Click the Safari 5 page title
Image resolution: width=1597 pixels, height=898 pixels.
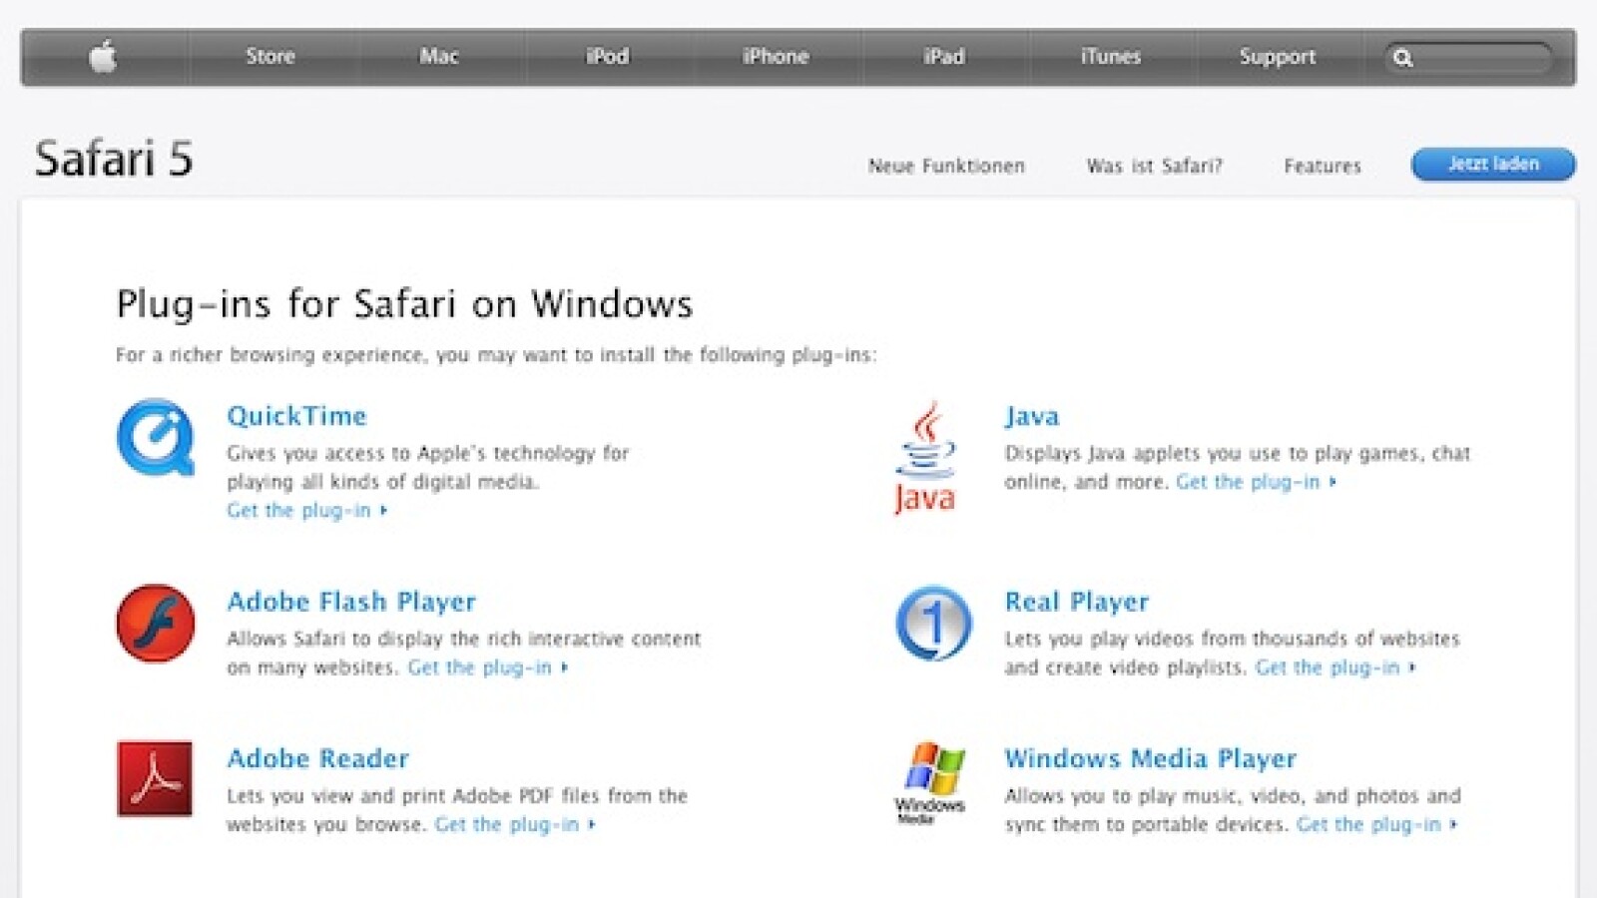click(x=114, y=159)
